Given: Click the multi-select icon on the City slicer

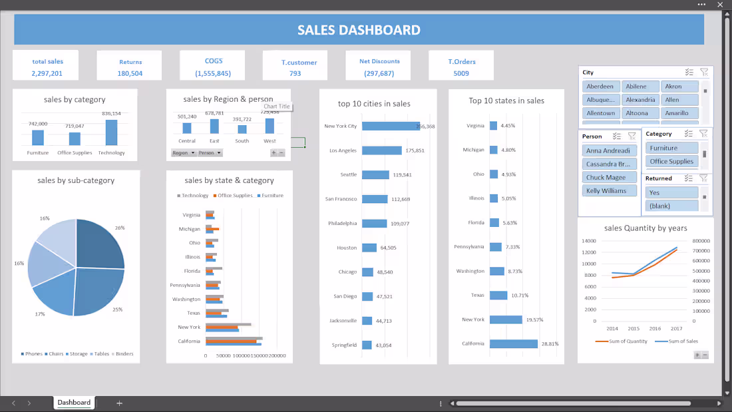Looking at the screenshot, I should click(x=689, y=71).
